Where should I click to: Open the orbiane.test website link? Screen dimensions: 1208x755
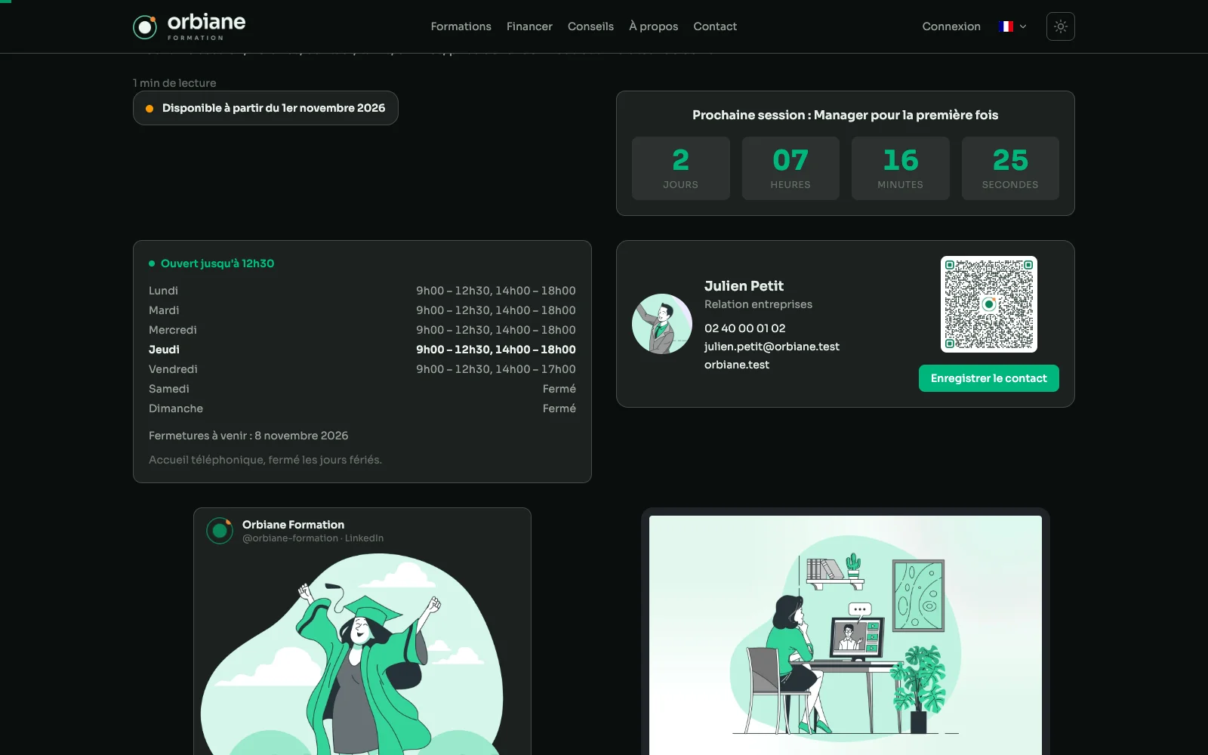(737, 365)
